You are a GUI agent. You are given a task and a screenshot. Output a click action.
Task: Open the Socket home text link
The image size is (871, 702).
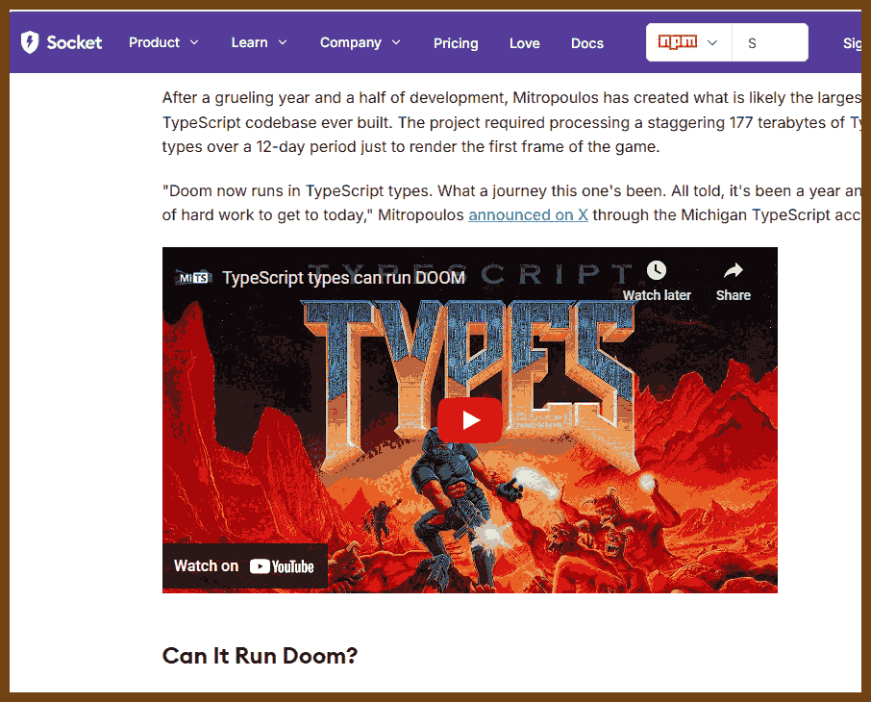[x=74, y=43]
